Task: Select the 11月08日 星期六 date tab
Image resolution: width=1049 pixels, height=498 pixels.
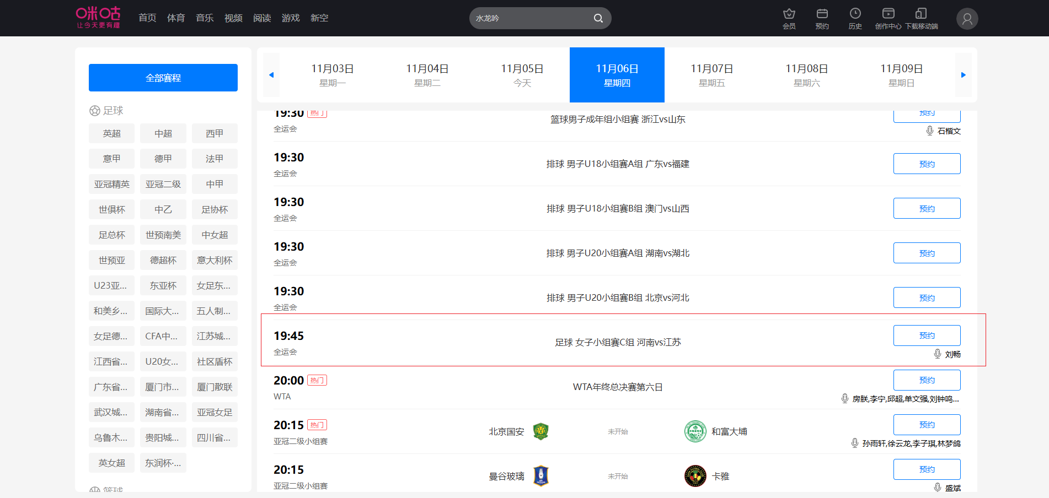Action: tap(807, 75)
